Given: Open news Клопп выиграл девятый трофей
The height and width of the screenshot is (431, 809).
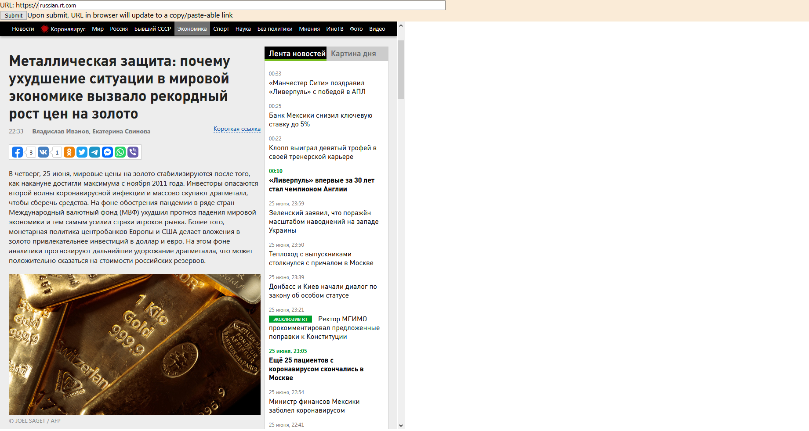Looking at the screenshot, I should (323, 152).
